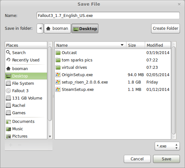Select the tom sparks pics row

point(113,60)
